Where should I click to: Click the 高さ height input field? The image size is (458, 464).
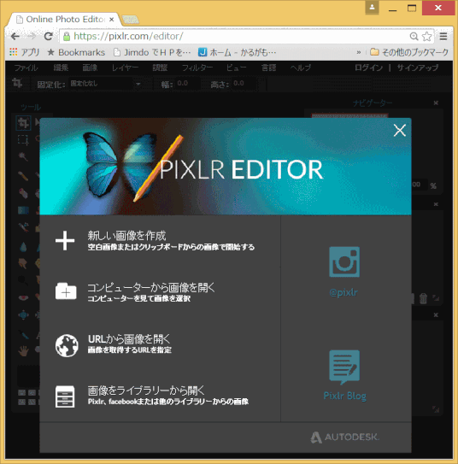244,84
